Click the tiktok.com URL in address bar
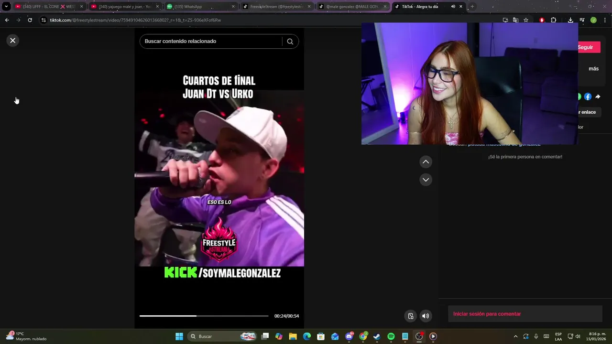The height and width of the screenshot is (344, 612). click(135, 20)
